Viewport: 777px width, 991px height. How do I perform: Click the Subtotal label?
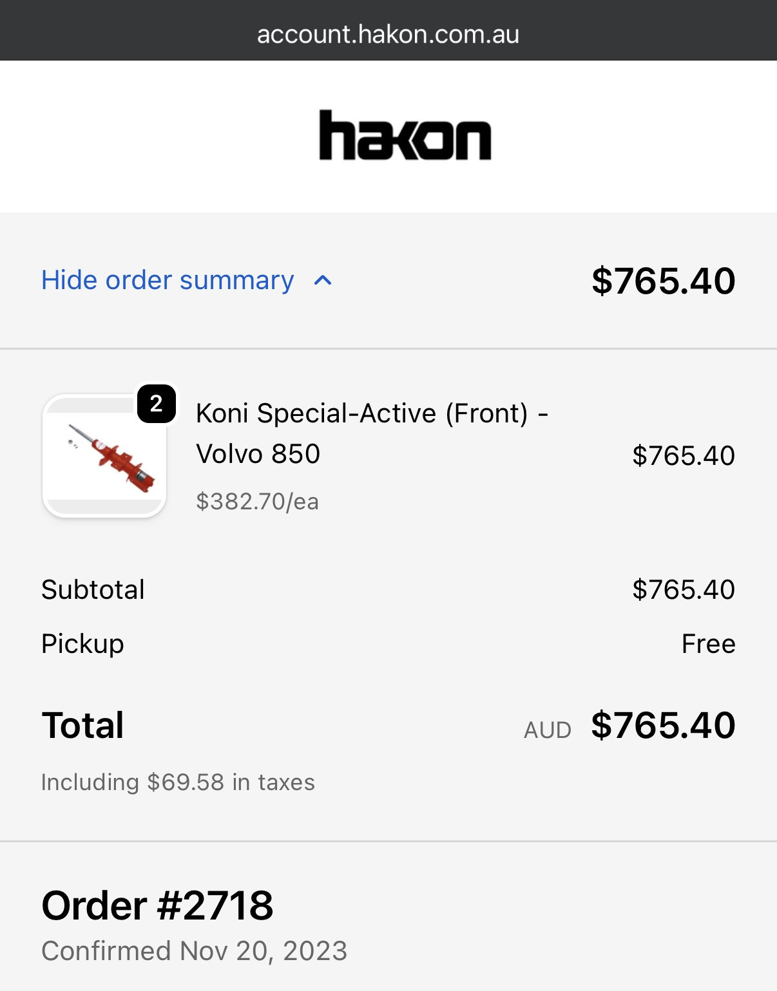93,590
